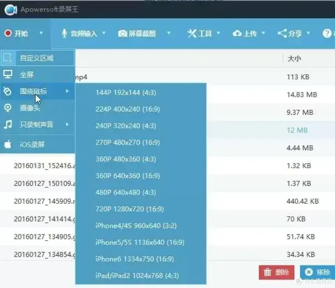This screenshot has width=335, height=288.
Task: Click the highlighted 12 MB size cell
Action: pyautogui.click(x=297, y=130)
